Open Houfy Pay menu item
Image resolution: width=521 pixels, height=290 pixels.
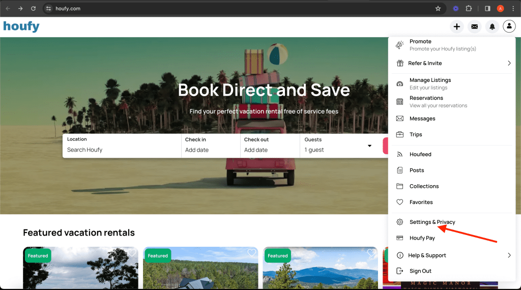tap(452, 238)
